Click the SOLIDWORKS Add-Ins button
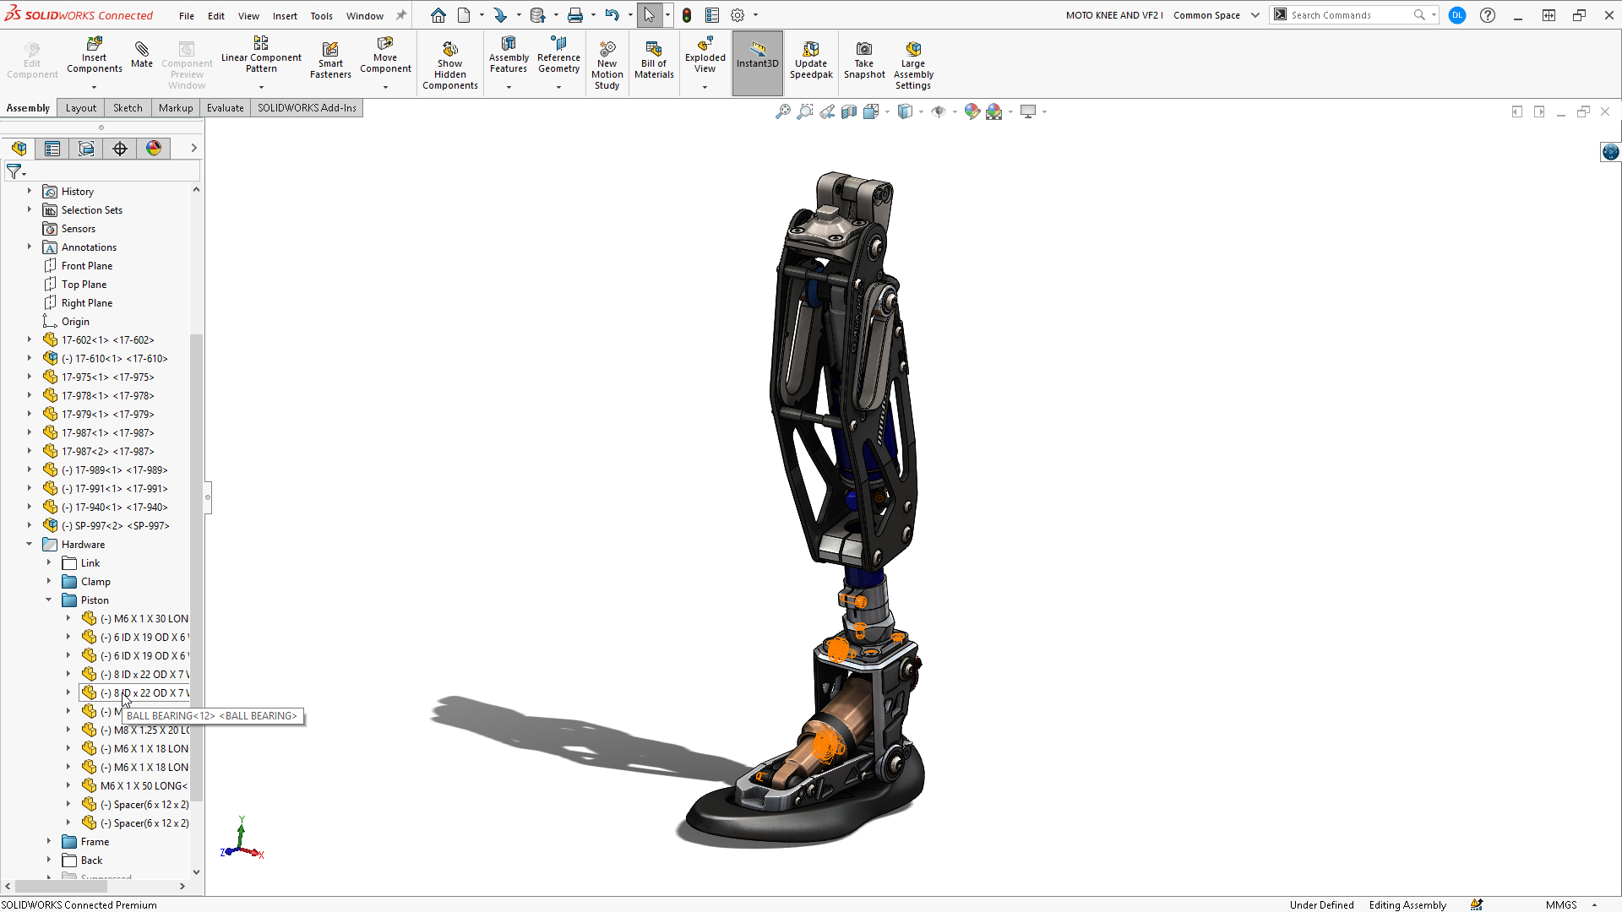1622x912 pixels. [308, 107]
